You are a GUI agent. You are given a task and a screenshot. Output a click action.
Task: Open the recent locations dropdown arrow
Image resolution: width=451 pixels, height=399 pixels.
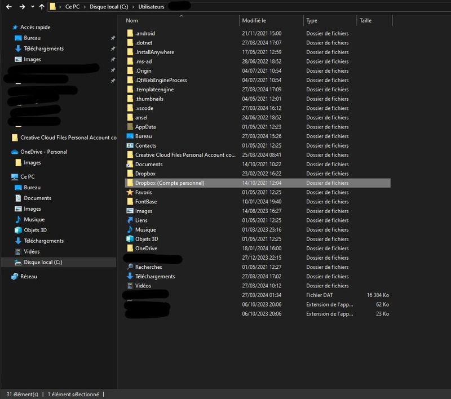point(33,7)
